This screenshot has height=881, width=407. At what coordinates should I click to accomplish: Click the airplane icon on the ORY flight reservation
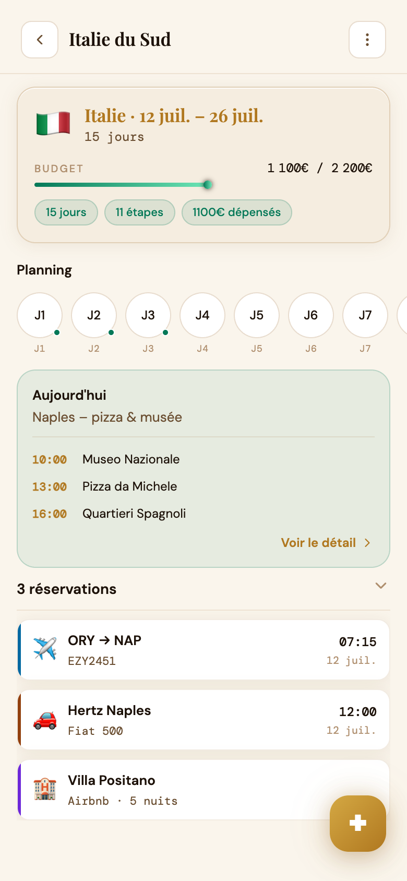point(45,649)
